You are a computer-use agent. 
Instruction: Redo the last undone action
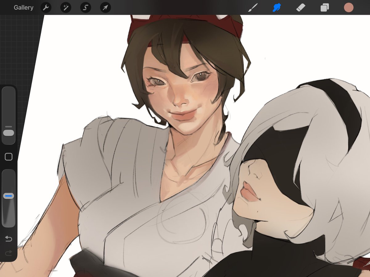click(x=9, y=253)
